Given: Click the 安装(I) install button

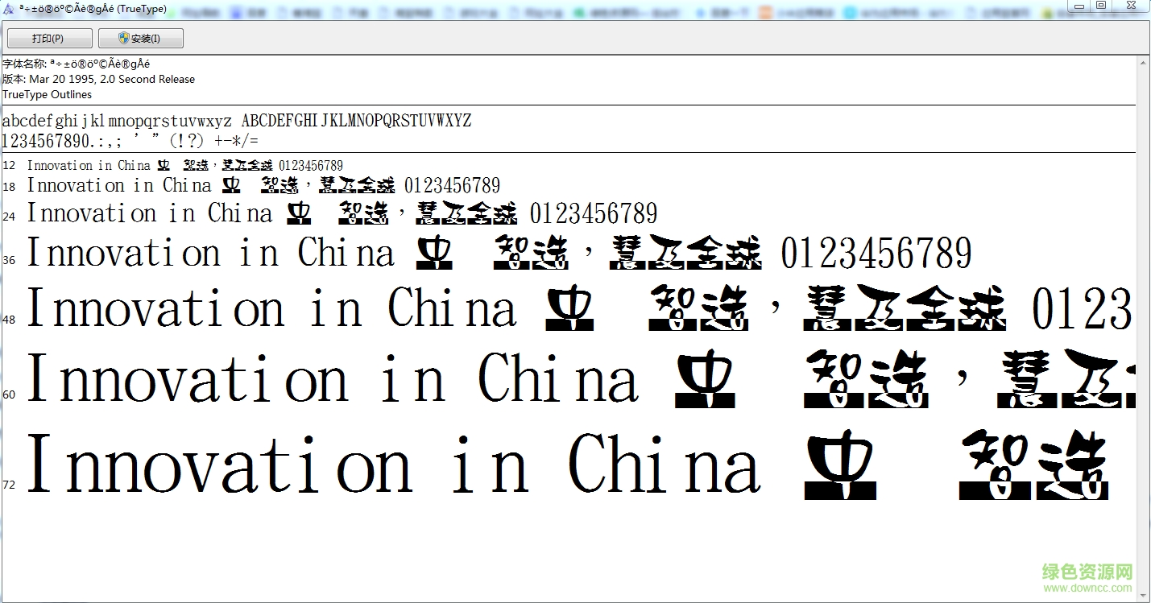Looking at the screenshot, I should tap(140, 39).
